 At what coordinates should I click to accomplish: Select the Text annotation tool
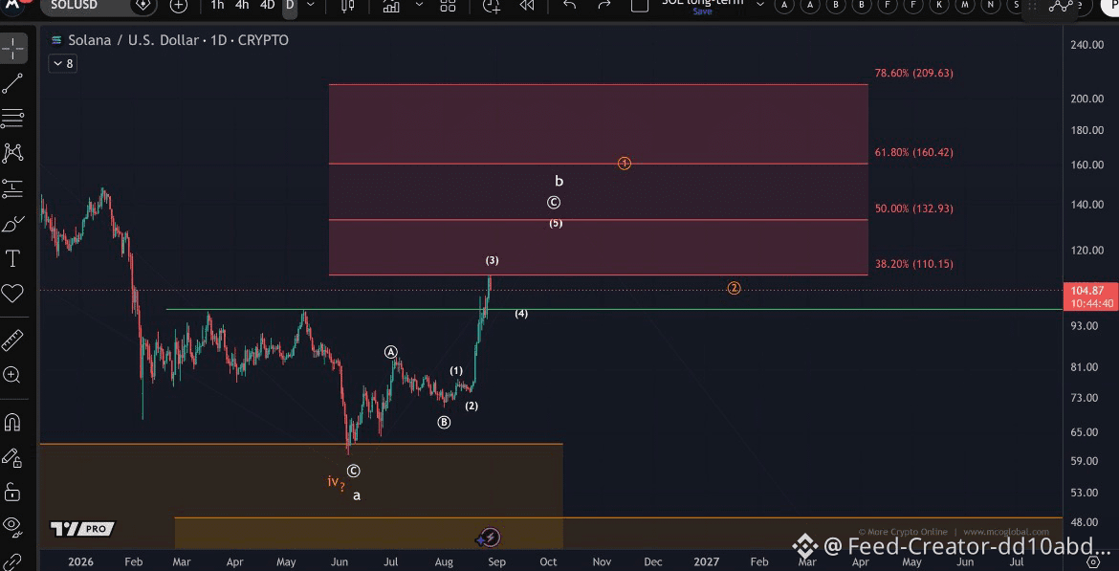(x=12, y=258)
